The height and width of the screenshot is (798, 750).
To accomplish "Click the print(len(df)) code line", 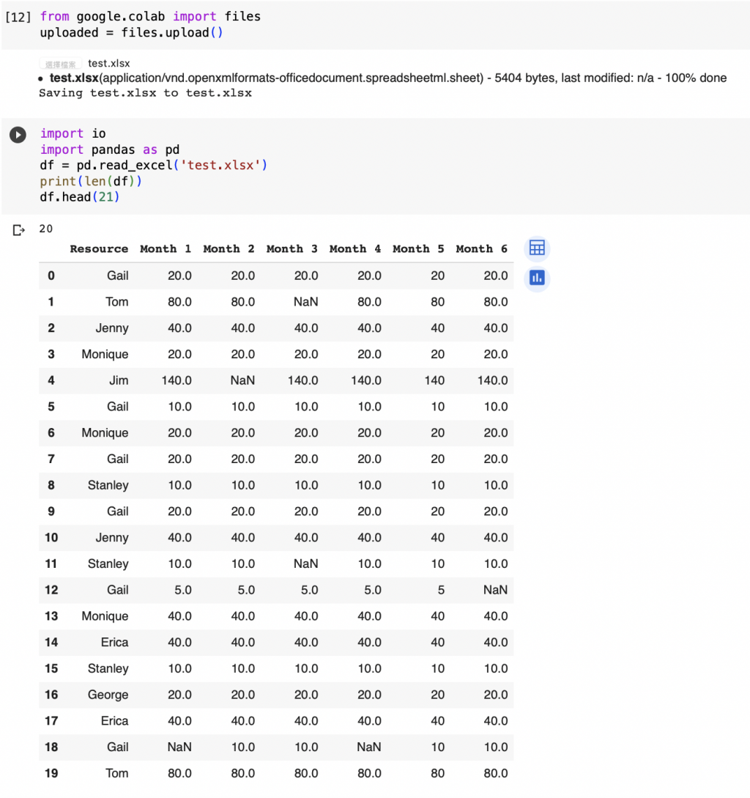I will tap(91, 181).
